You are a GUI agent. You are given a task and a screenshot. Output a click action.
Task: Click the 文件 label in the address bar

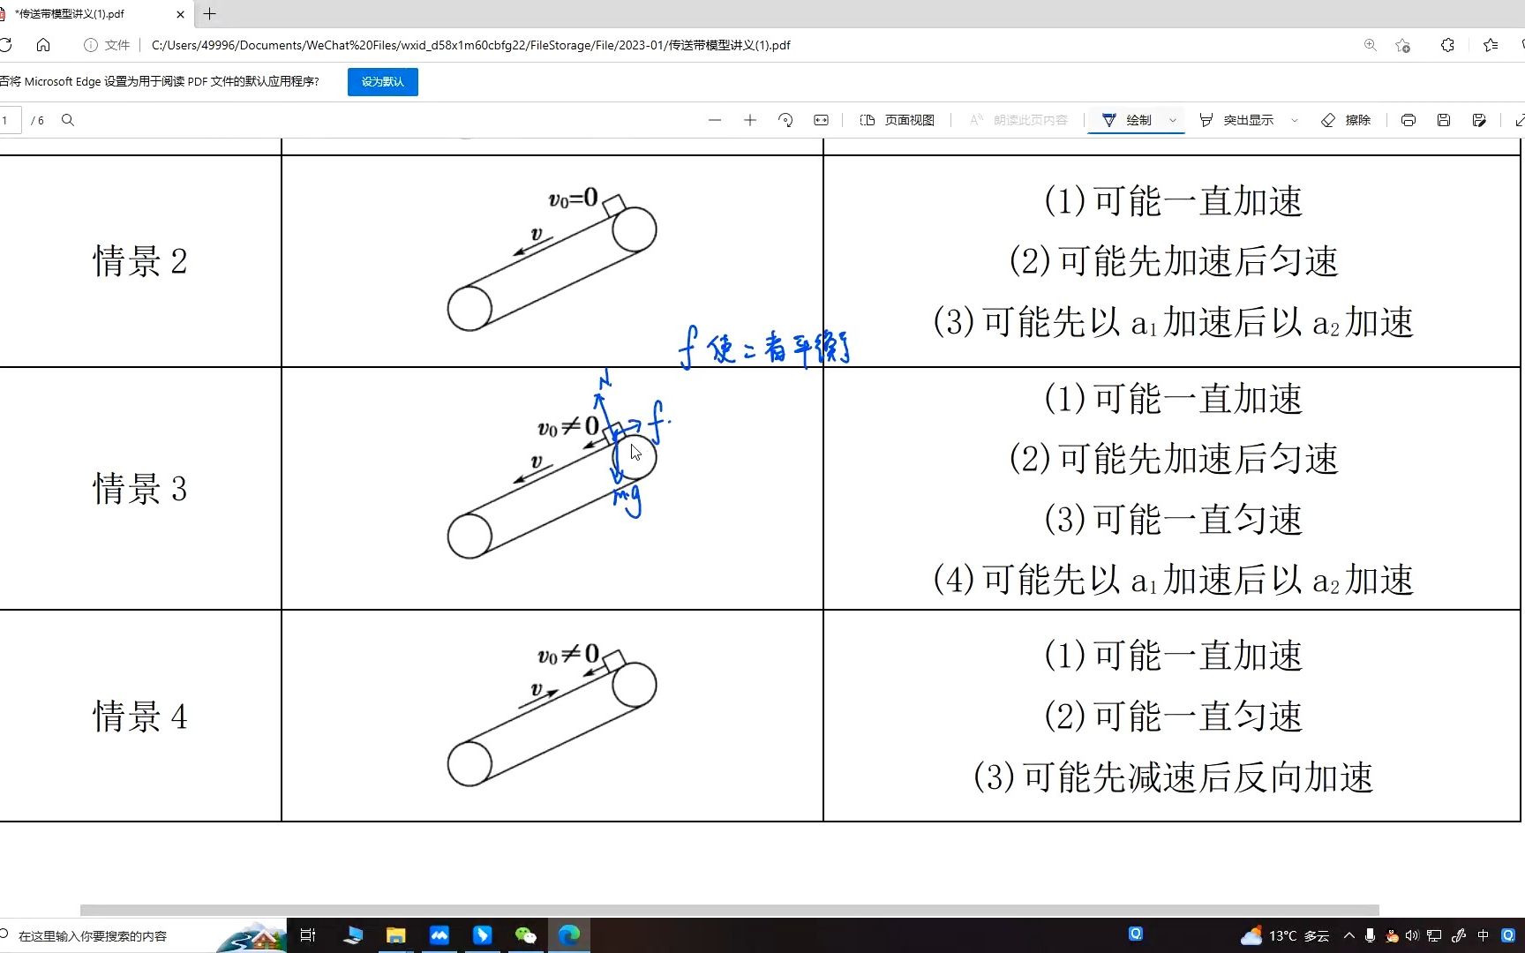pyautogui.click(x=119, y=45)
